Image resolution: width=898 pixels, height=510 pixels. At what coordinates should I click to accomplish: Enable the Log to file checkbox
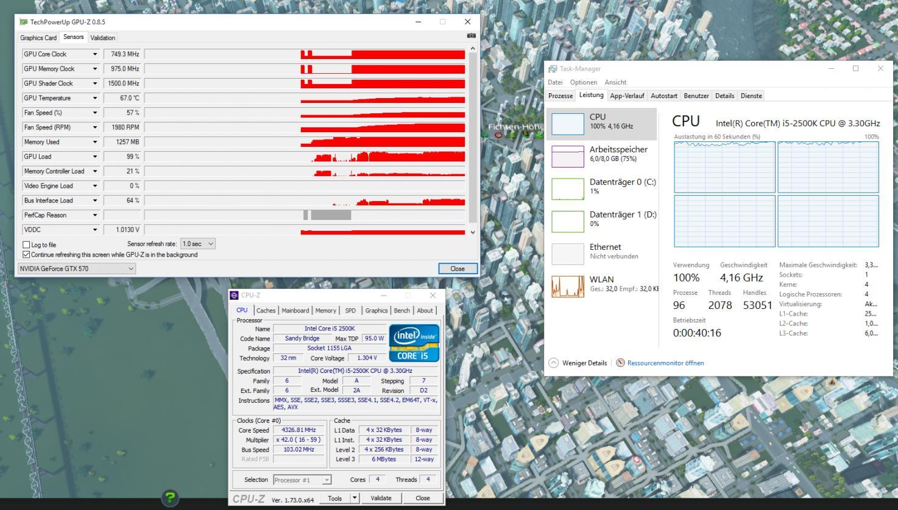click(x=26, y=245)
